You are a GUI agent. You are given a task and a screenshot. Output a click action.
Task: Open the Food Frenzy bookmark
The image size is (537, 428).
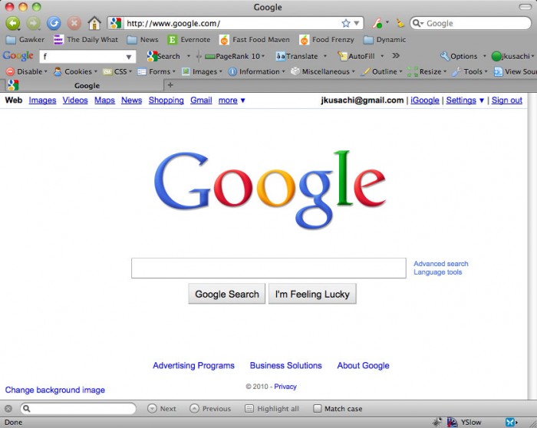(x=327, y=40)
